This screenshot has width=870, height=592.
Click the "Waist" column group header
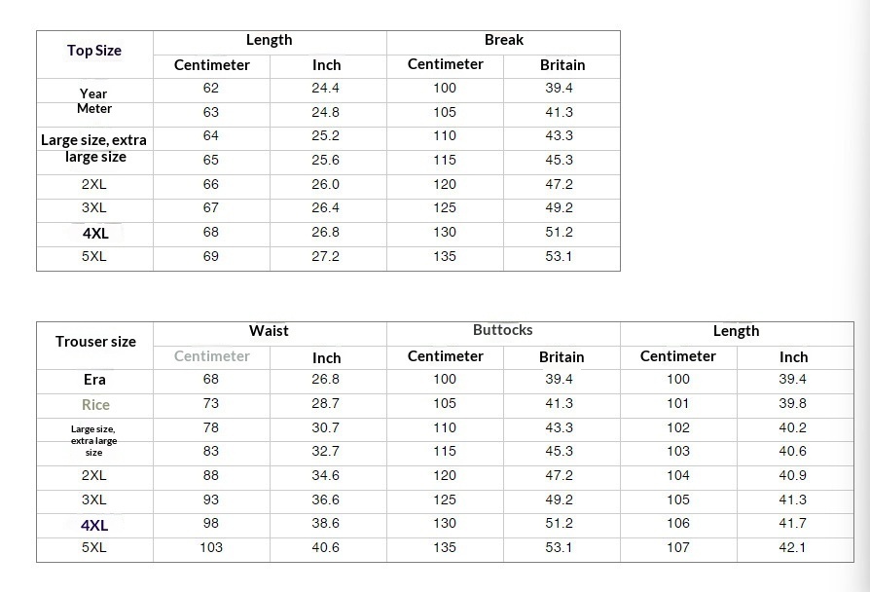(269, 331)
